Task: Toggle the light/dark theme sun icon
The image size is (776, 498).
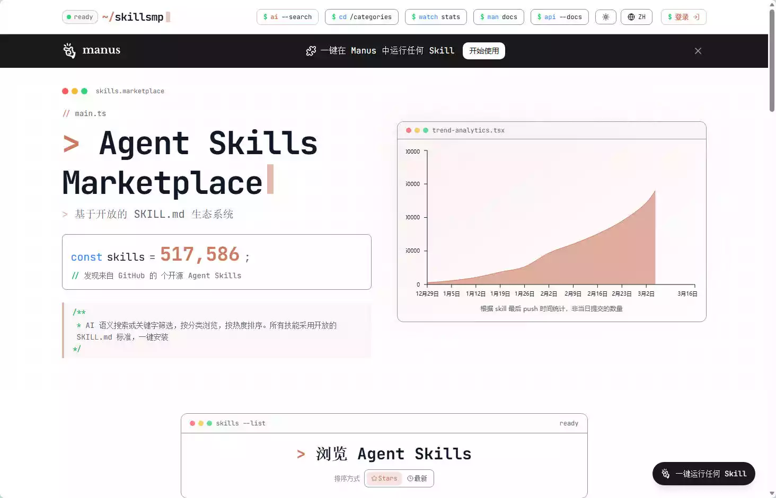Action: (x=606, y=17)
